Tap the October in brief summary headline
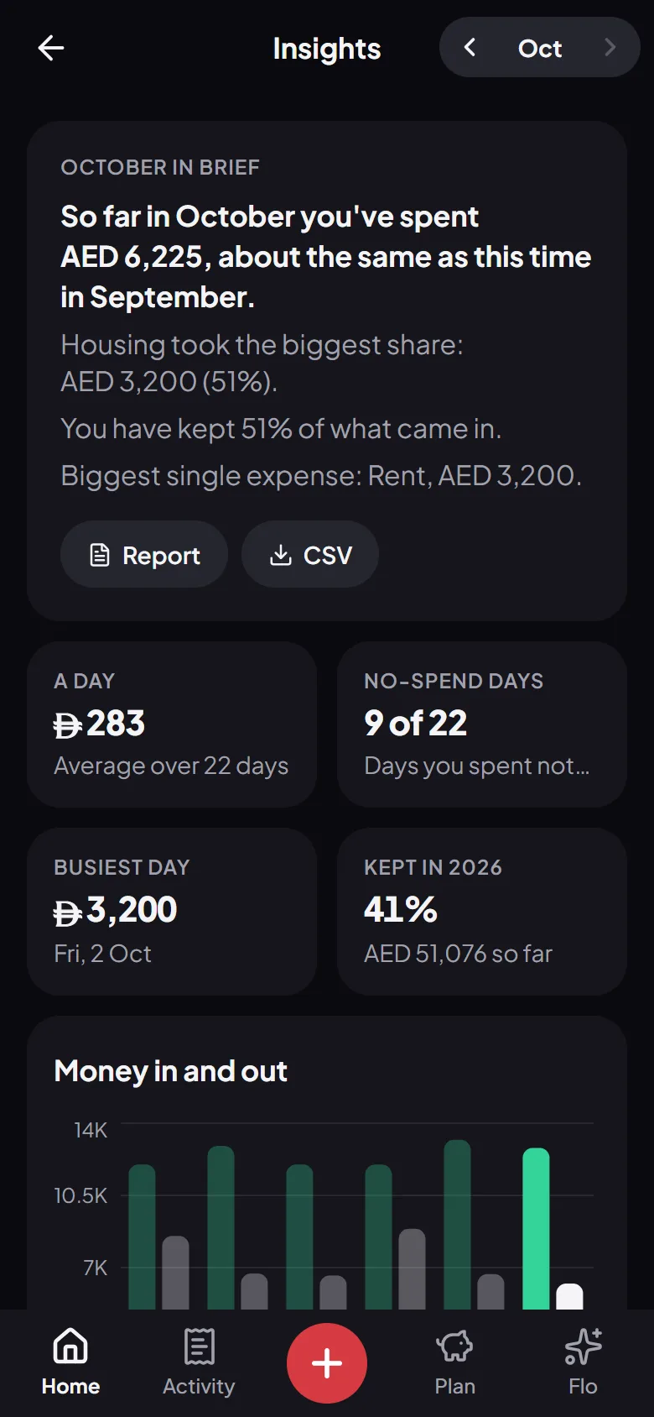This screenshot has width=654, height=1417. coord(325,257)
